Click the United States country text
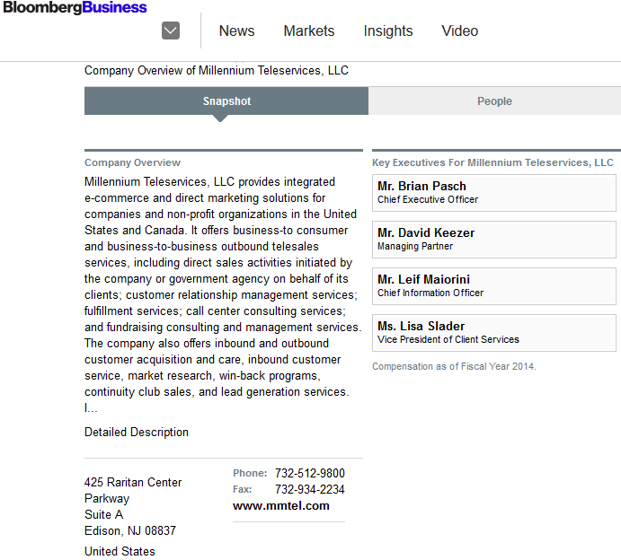The height and width of the screenshot is (560, 621). tap(120, 551)
